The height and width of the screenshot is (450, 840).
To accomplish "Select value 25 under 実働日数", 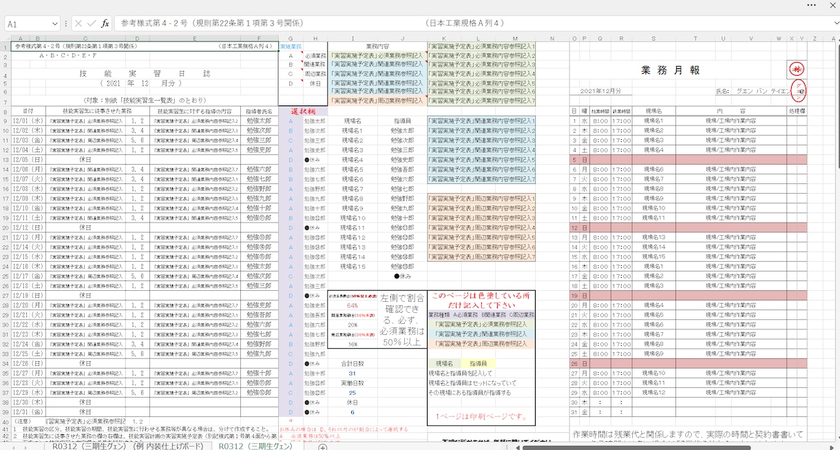I will pyautogui.click(x=353, y=392).
